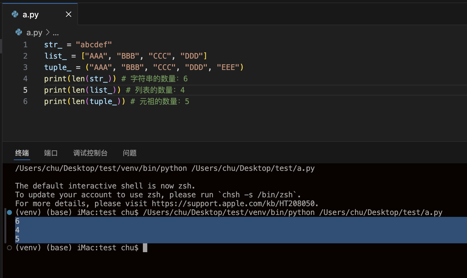
Task: Open the 问题 panel tab
Action: tap(130, 153)
